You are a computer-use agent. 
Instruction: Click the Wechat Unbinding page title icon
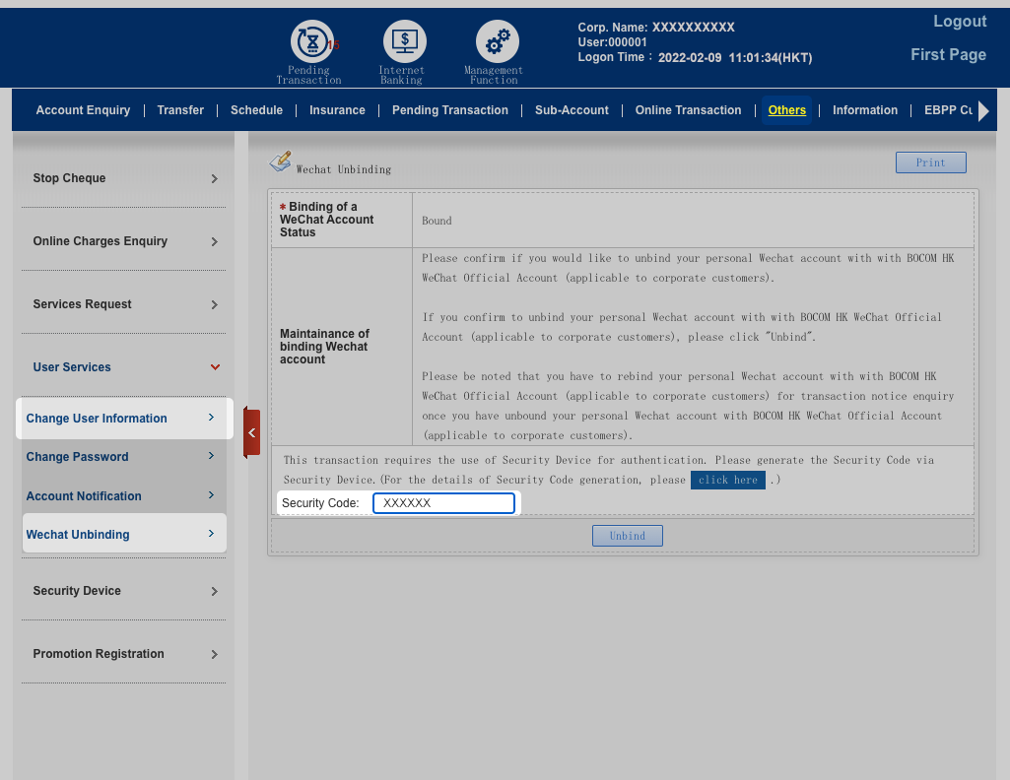(281, 162)
